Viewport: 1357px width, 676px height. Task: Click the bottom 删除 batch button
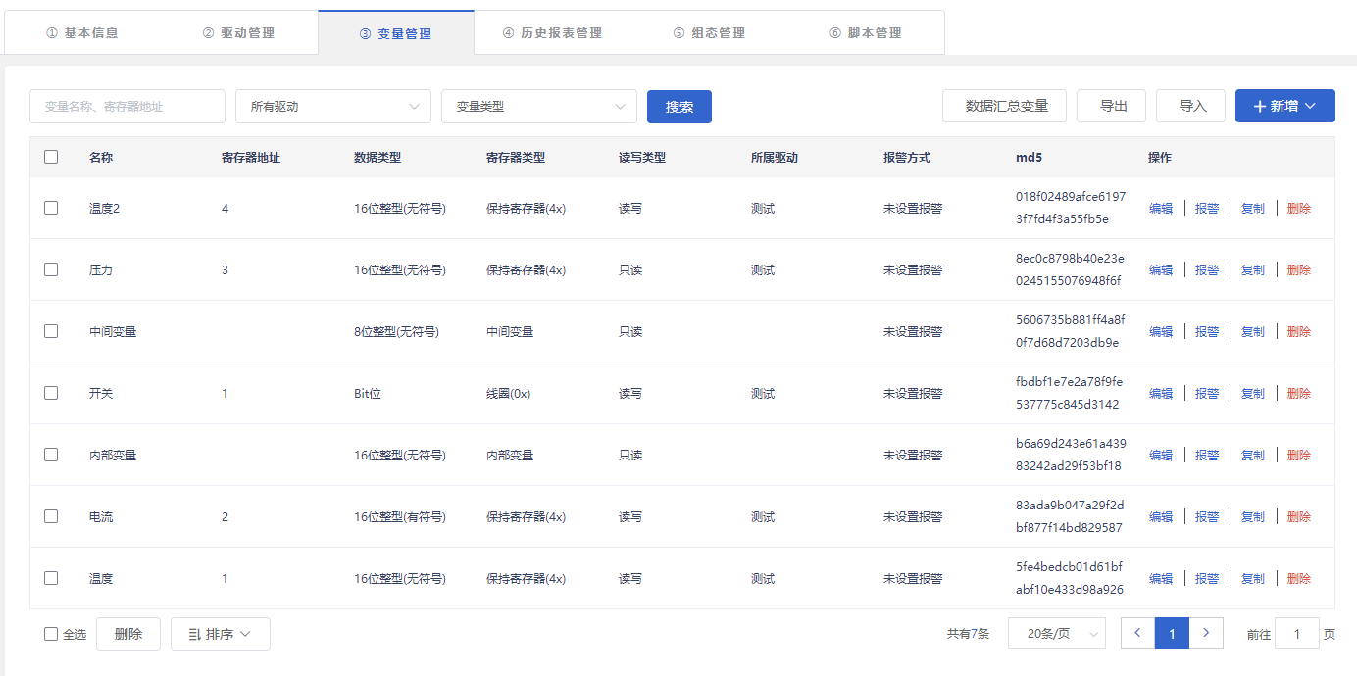128,634
